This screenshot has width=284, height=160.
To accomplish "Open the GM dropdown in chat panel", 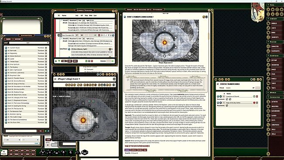I will click(x=12, y=140).
